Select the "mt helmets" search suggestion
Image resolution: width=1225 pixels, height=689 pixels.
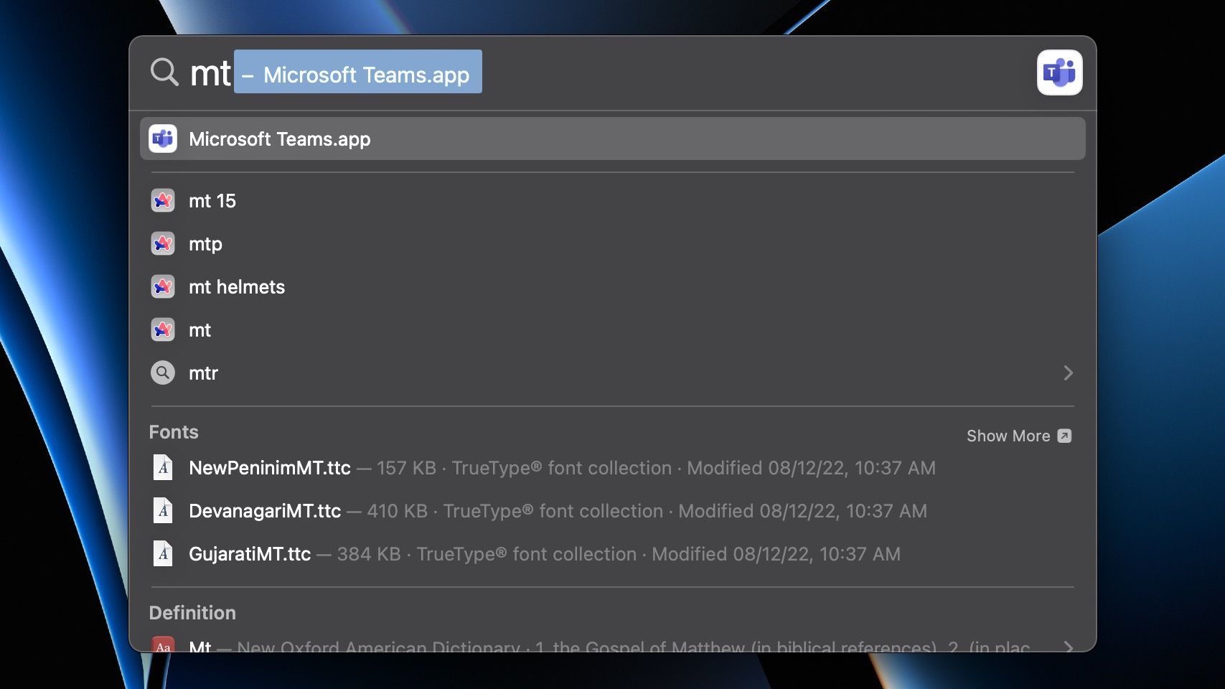237,287
